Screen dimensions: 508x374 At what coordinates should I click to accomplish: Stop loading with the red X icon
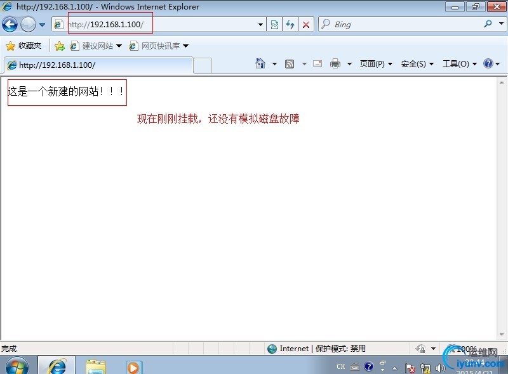coord(305,25)
